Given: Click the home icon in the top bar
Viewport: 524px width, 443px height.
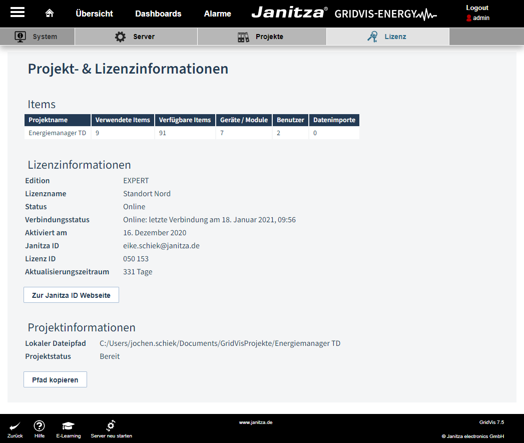Looking at the screenshot, I should pos(49,13).
